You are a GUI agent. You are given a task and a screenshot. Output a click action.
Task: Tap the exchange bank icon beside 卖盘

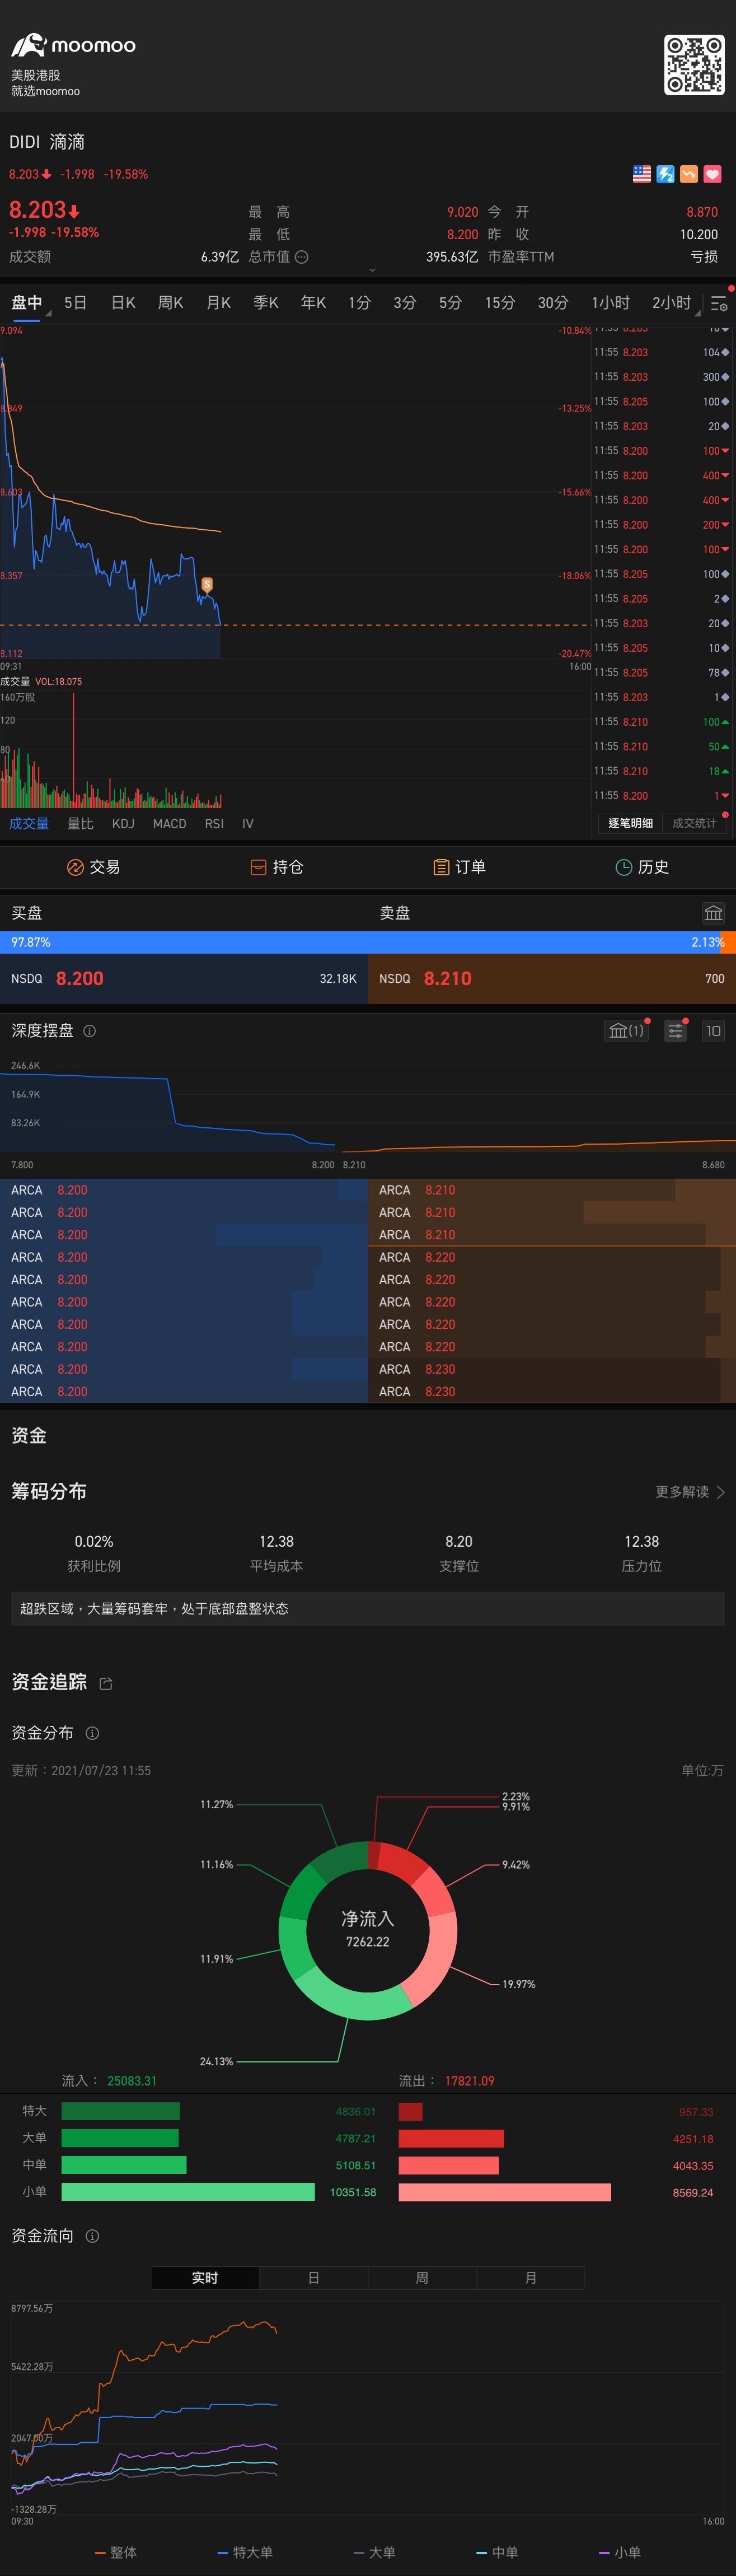coord(713,912)
